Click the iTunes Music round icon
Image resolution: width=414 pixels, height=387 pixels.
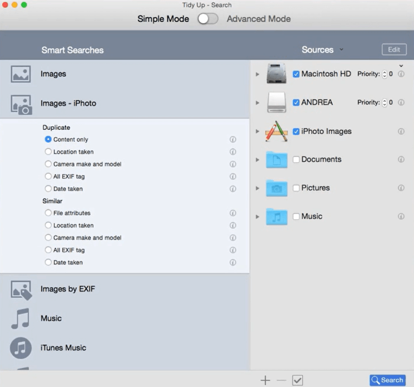[x=21, y=348]
